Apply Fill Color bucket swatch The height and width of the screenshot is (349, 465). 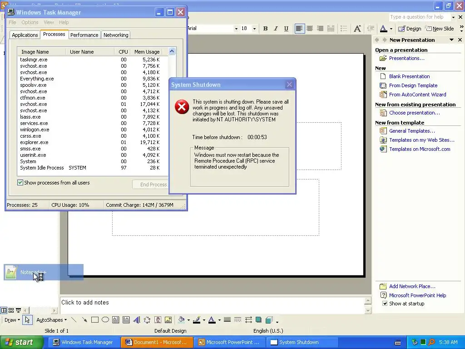tap(181, 319)
